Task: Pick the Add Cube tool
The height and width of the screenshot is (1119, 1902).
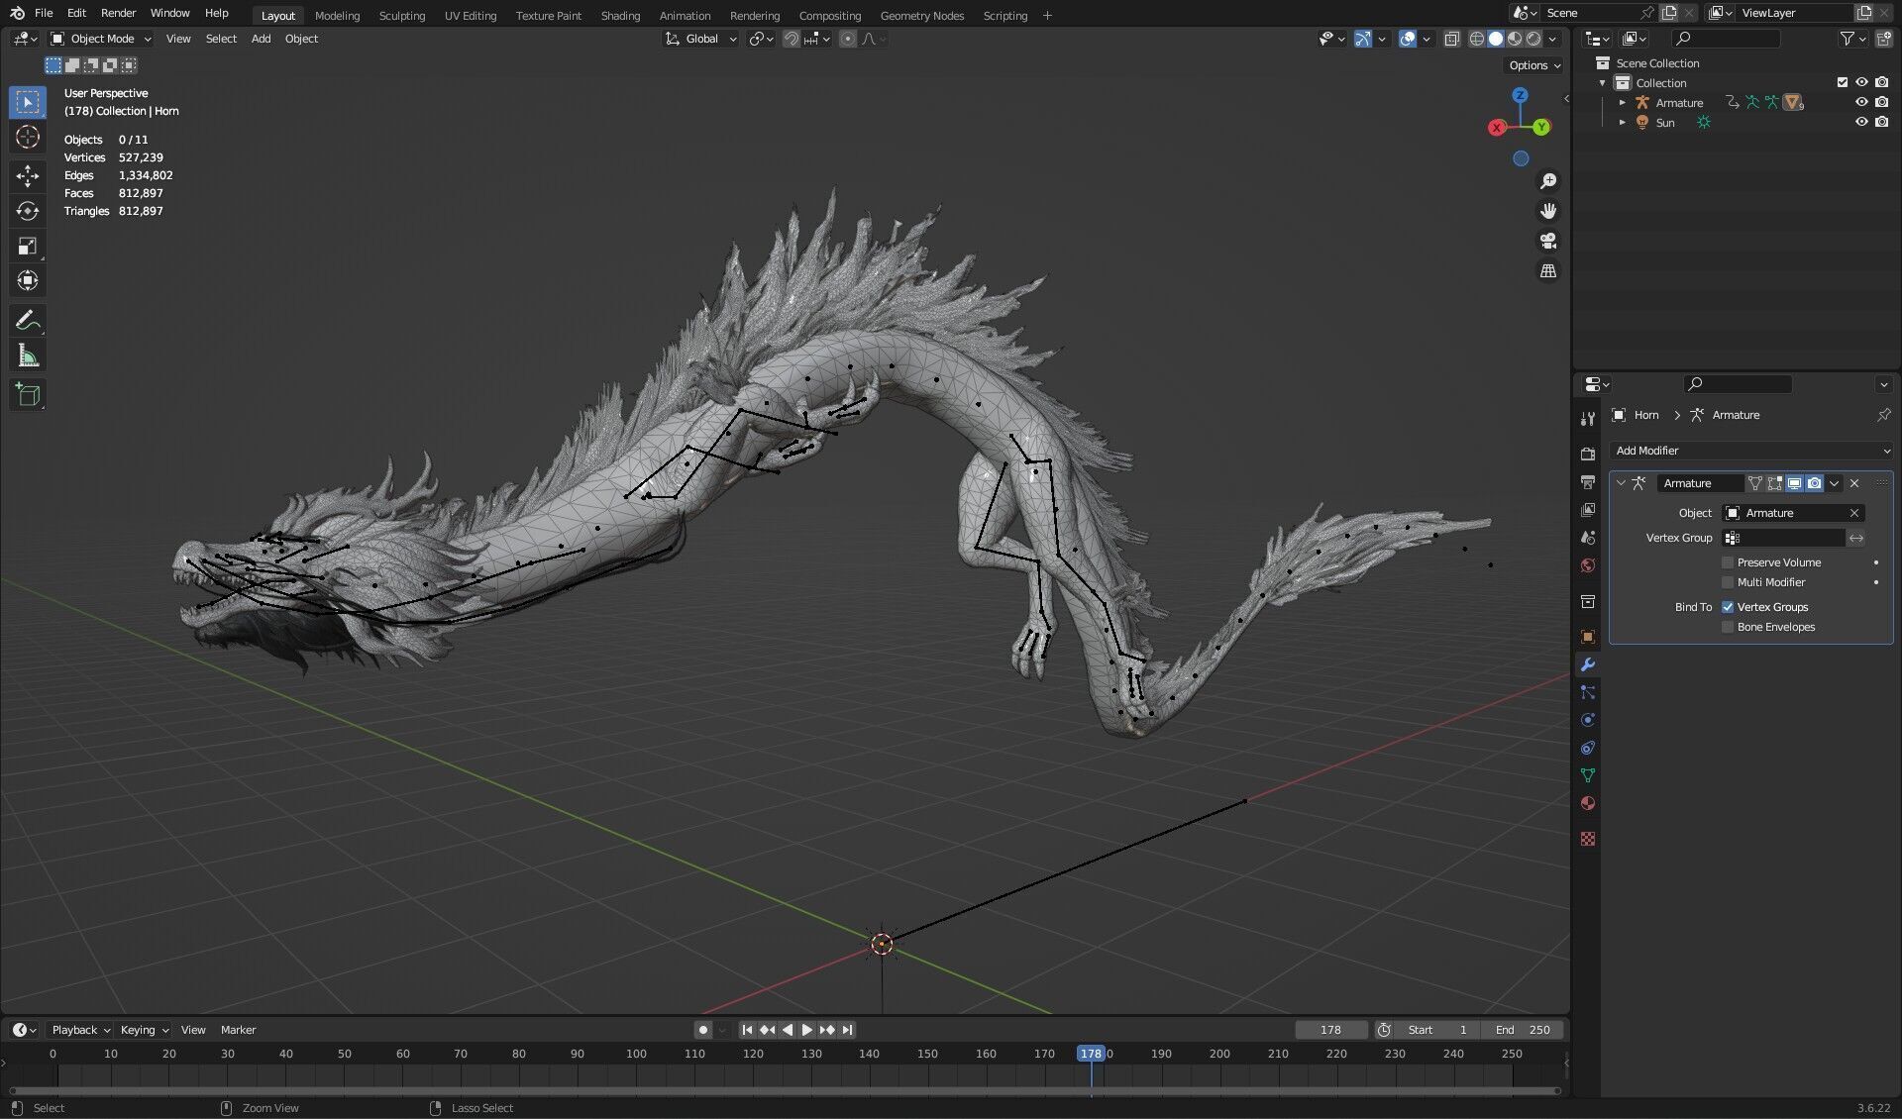Action: click(28, 395)
